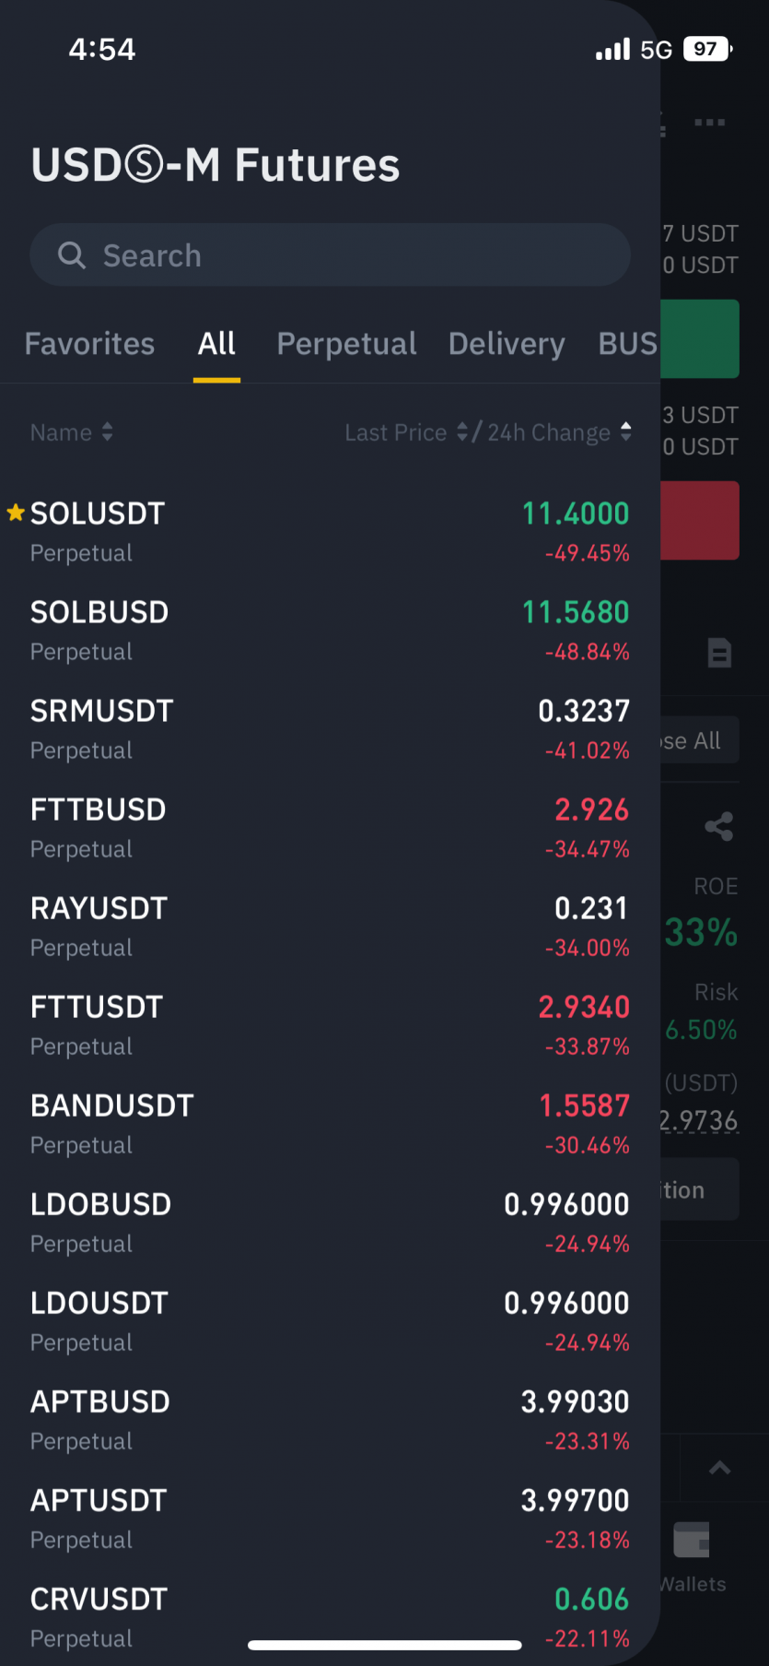Screen dimensions: 769x1666
Task: Select the All tab
Action: pos(216,344)
